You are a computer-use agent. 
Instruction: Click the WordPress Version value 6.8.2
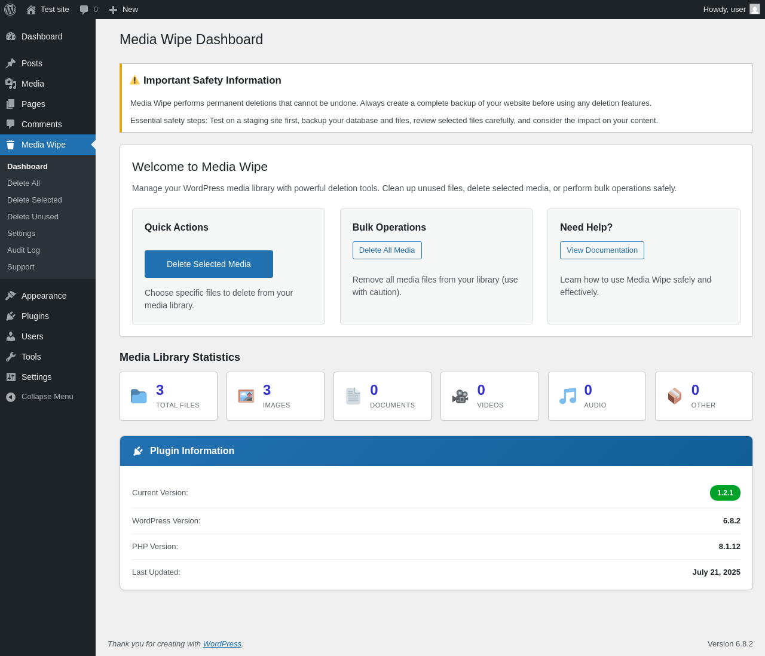[732, 521]
